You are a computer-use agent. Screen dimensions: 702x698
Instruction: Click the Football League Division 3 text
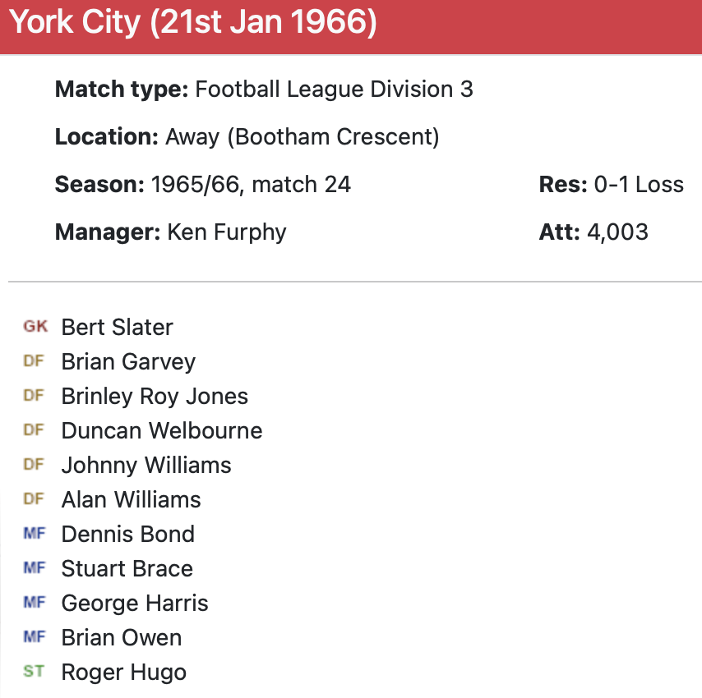334,89
